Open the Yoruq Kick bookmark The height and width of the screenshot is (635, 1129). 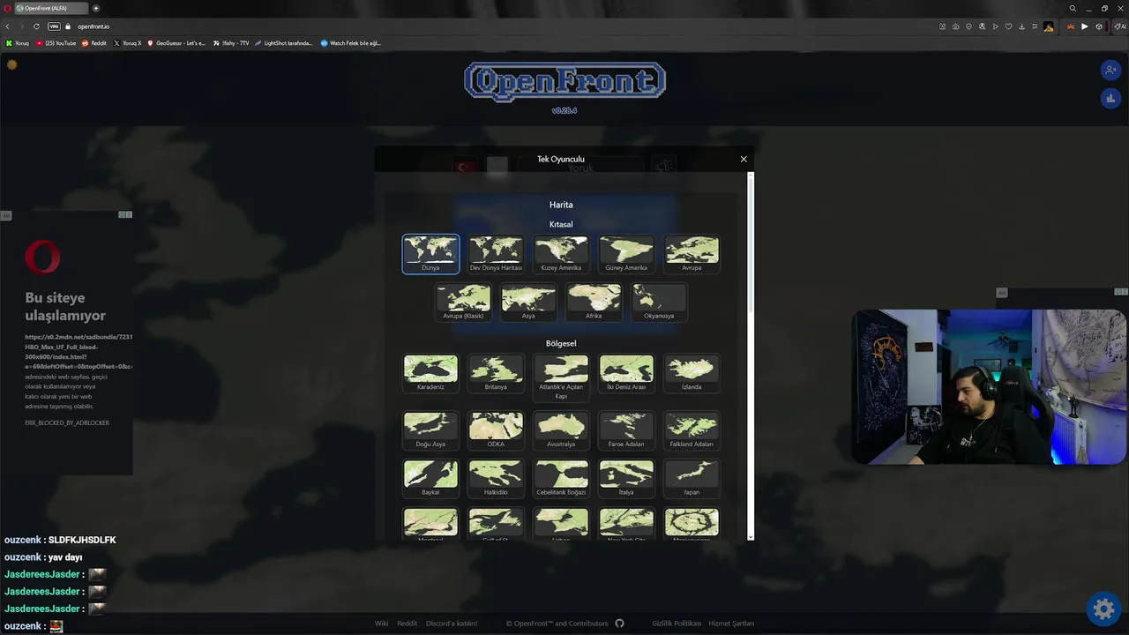pos(19,43)
